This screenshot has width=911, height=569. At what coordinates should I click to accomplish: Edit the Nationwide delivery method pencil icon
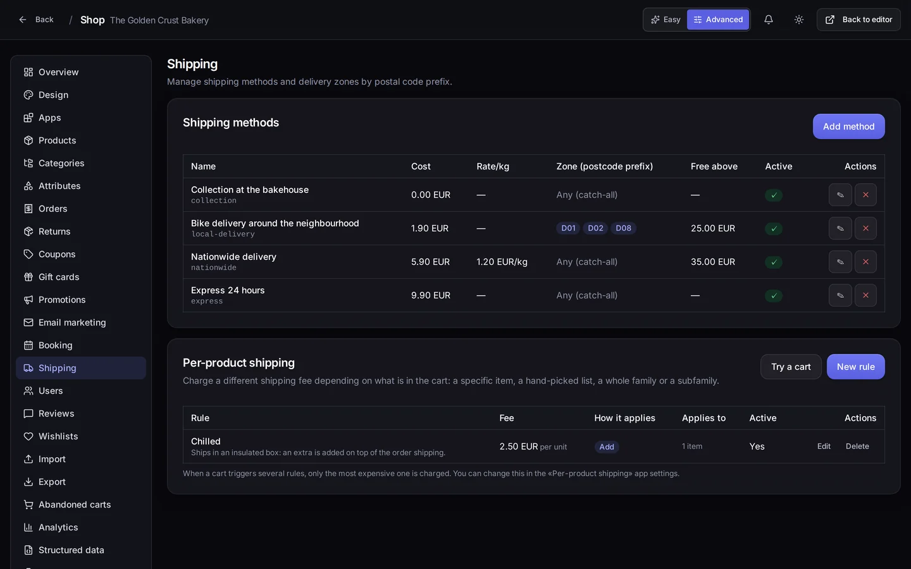tap(840, 262)
